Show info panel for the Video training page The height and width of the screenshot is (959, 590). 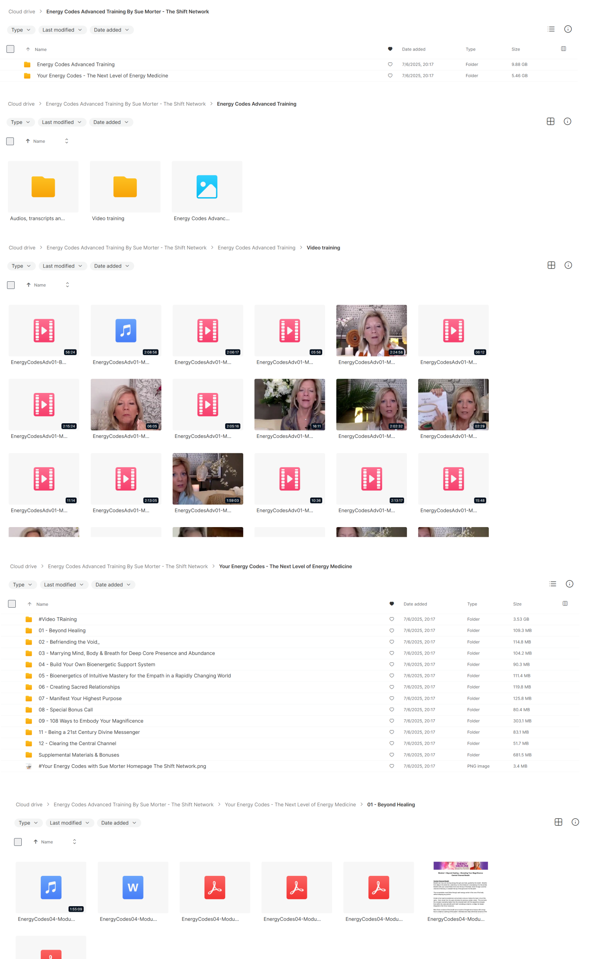[x=568, y=265]
